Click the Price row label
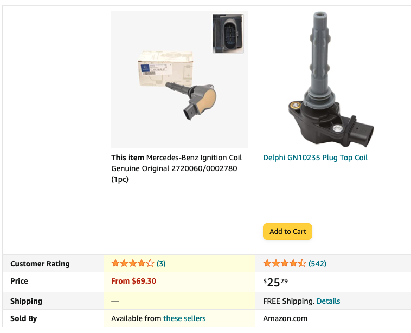 click(x=19, y=281)
